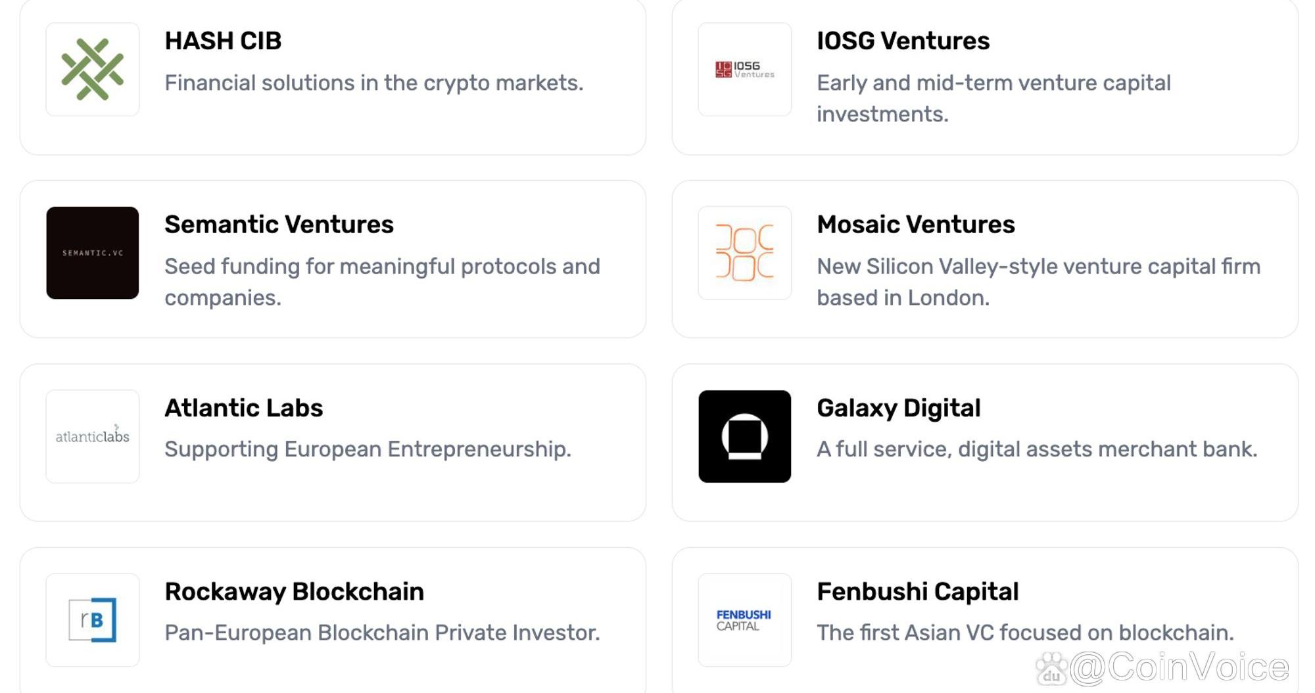Select the black Semantic.VC logo
This screenshot has height=693, width=1315.
point(93,253)
